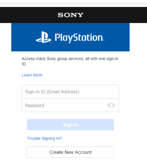The width and height of the screenshot is (147, 166).
Task: Submit login with the light-blue Sign In button
Action: [71, 125]
